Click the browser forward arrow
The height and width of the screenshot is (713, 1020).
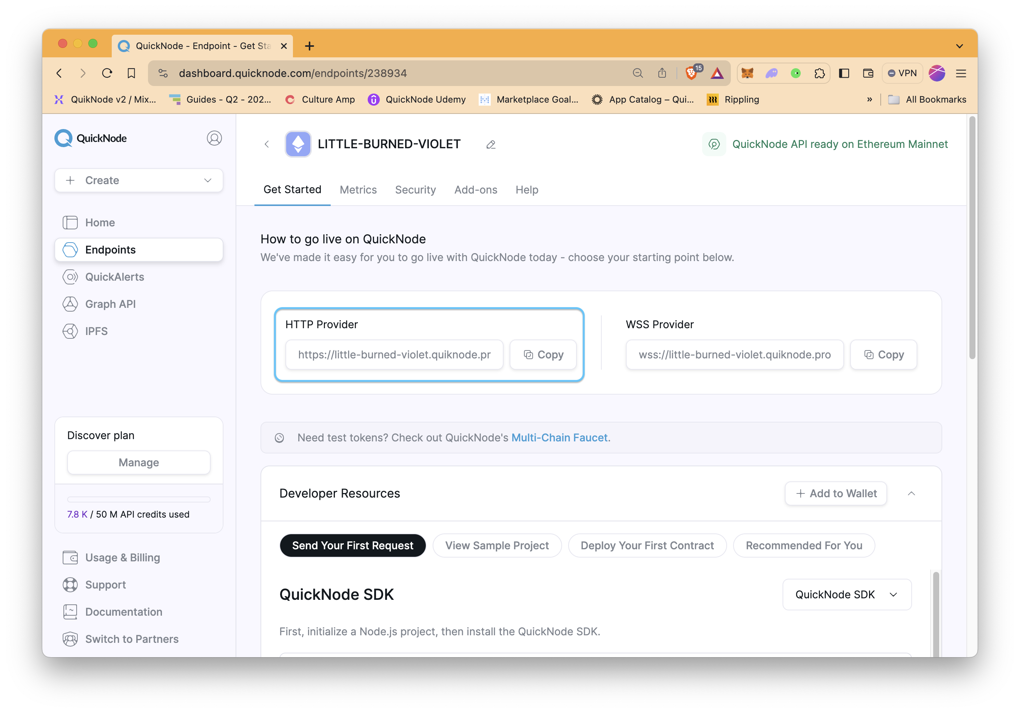click(83, 73)
